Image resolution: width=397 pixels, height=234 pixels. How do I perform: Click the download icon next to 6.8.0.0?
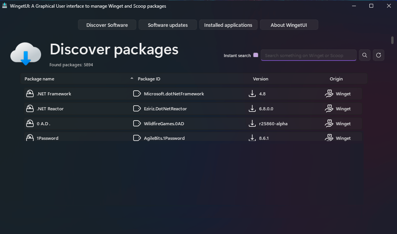coord(252,108)
